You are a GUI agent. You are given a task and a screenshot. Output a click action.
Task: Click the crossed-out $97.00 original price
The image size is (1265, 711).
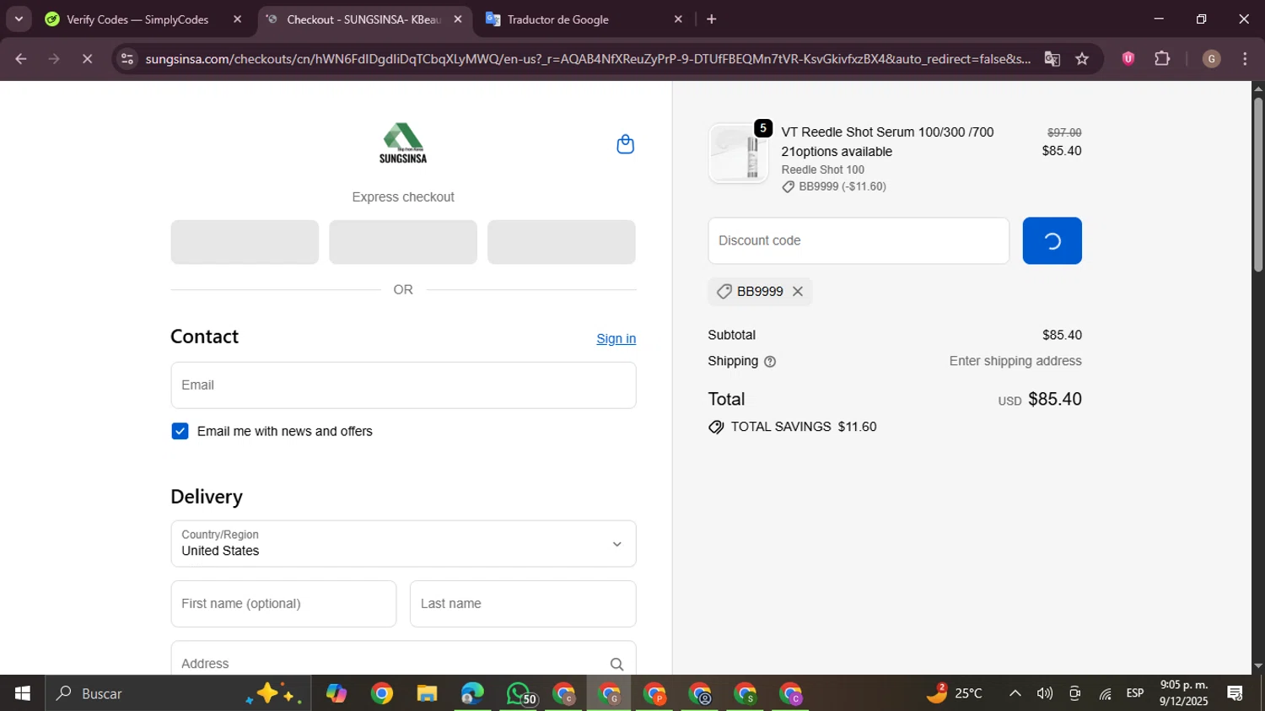pos(1064,132)
